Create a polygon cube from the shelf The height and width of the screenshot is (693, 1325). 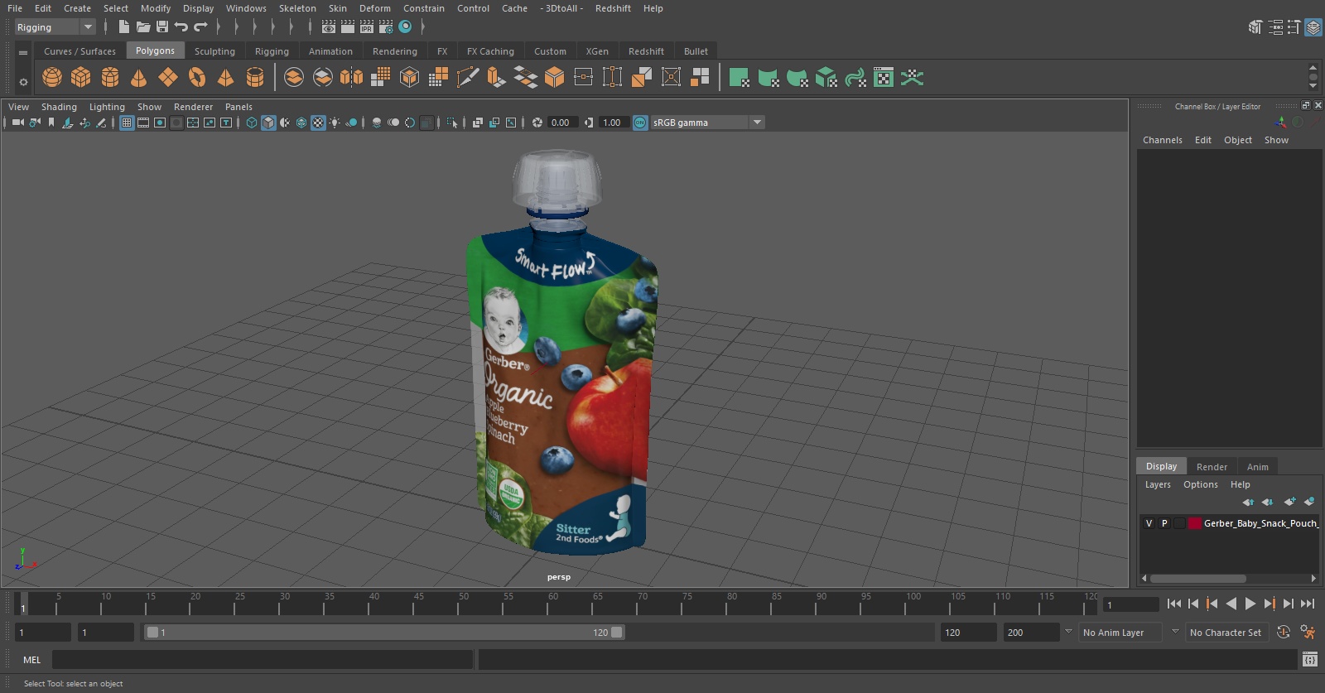coord(81,78)
